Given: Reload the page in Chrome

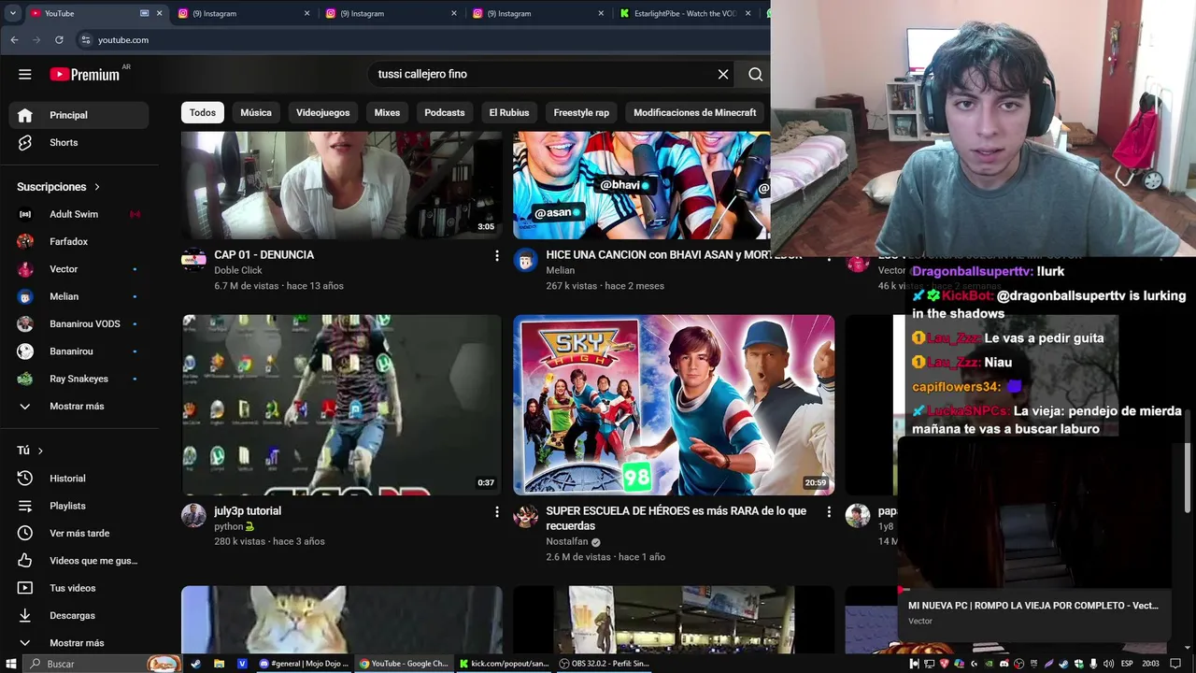Looking at the screenshot, I should (59, 40).
